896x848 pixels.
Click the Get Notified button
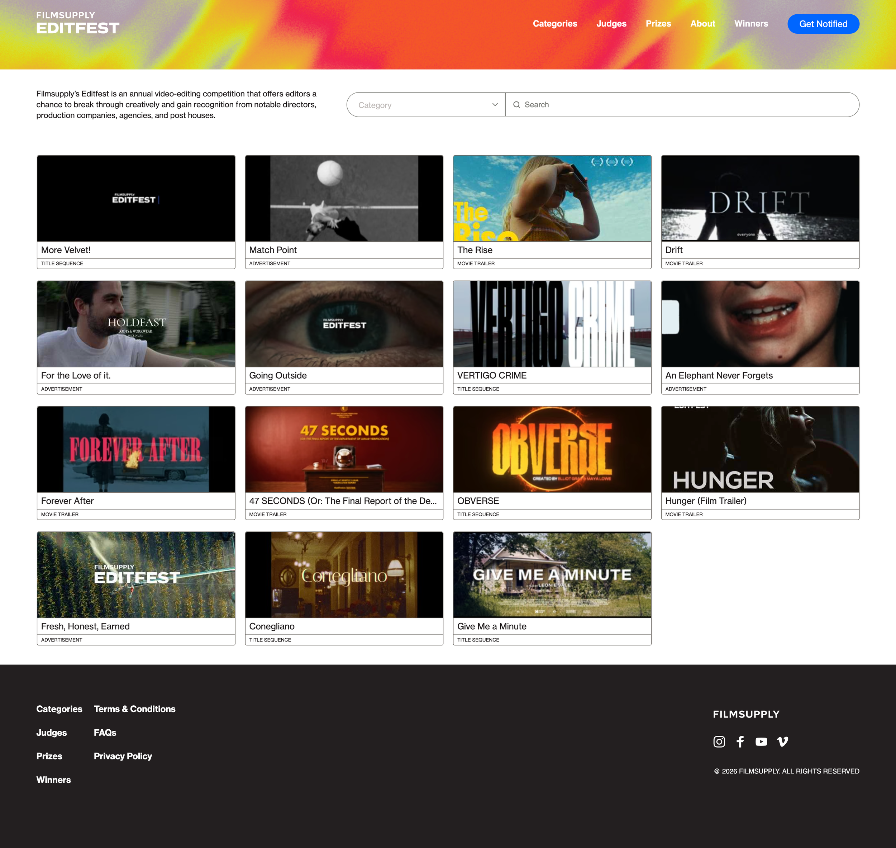click(x=823, y=24)
